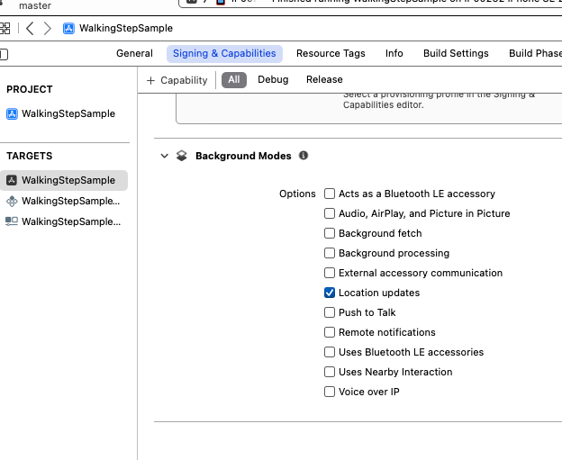The width and height of the screenshot is (562, 460).
Task: Open the Signing & Capabilities tab
Action: click(x=224, y=54)
